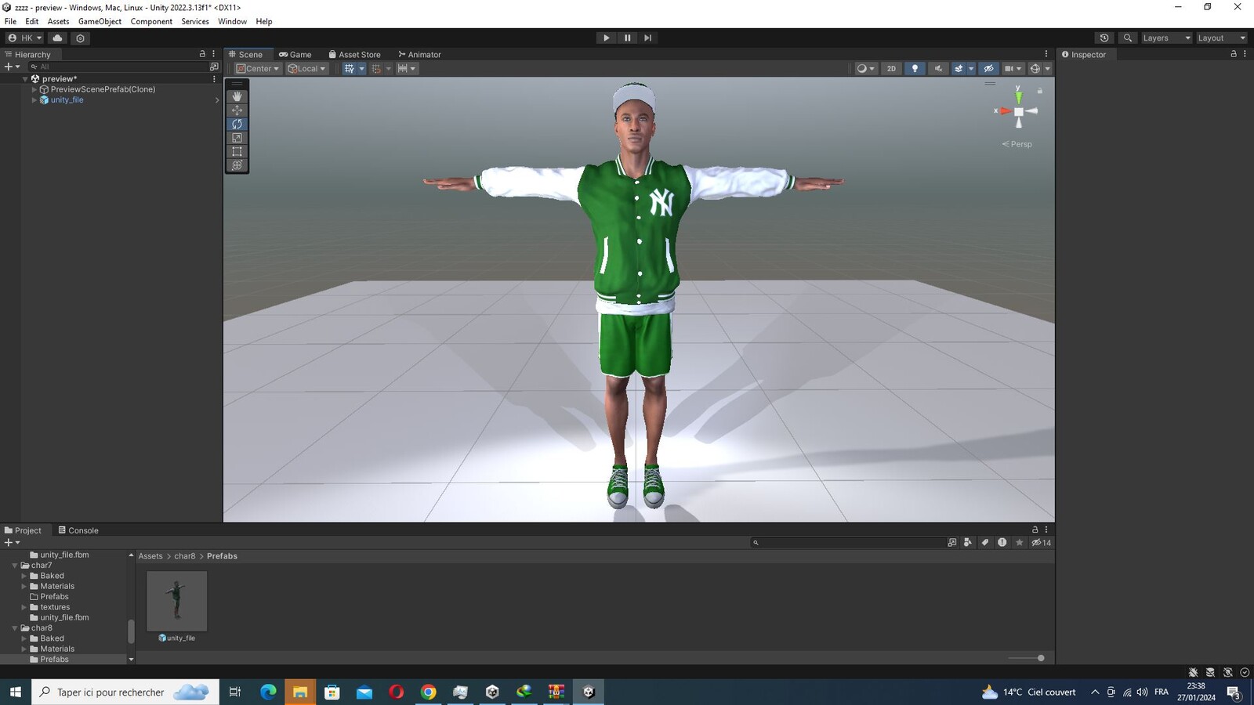Open the GameObject menu

[100, 21]
